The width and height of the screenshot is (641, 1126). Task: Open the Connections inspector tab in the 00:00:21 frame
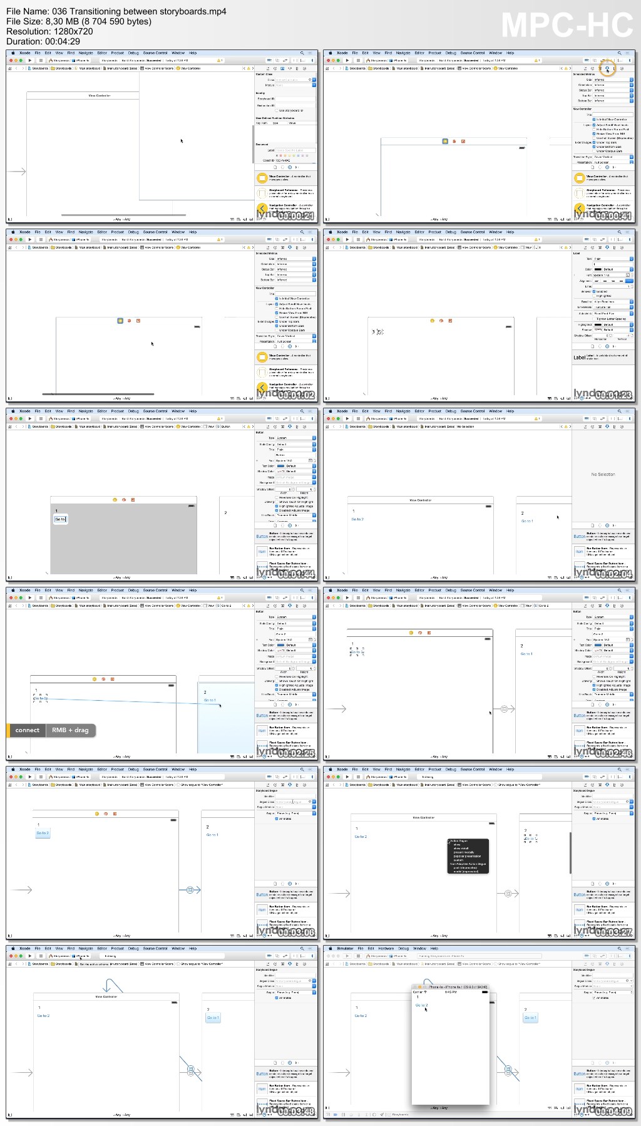tap(304, 68)
